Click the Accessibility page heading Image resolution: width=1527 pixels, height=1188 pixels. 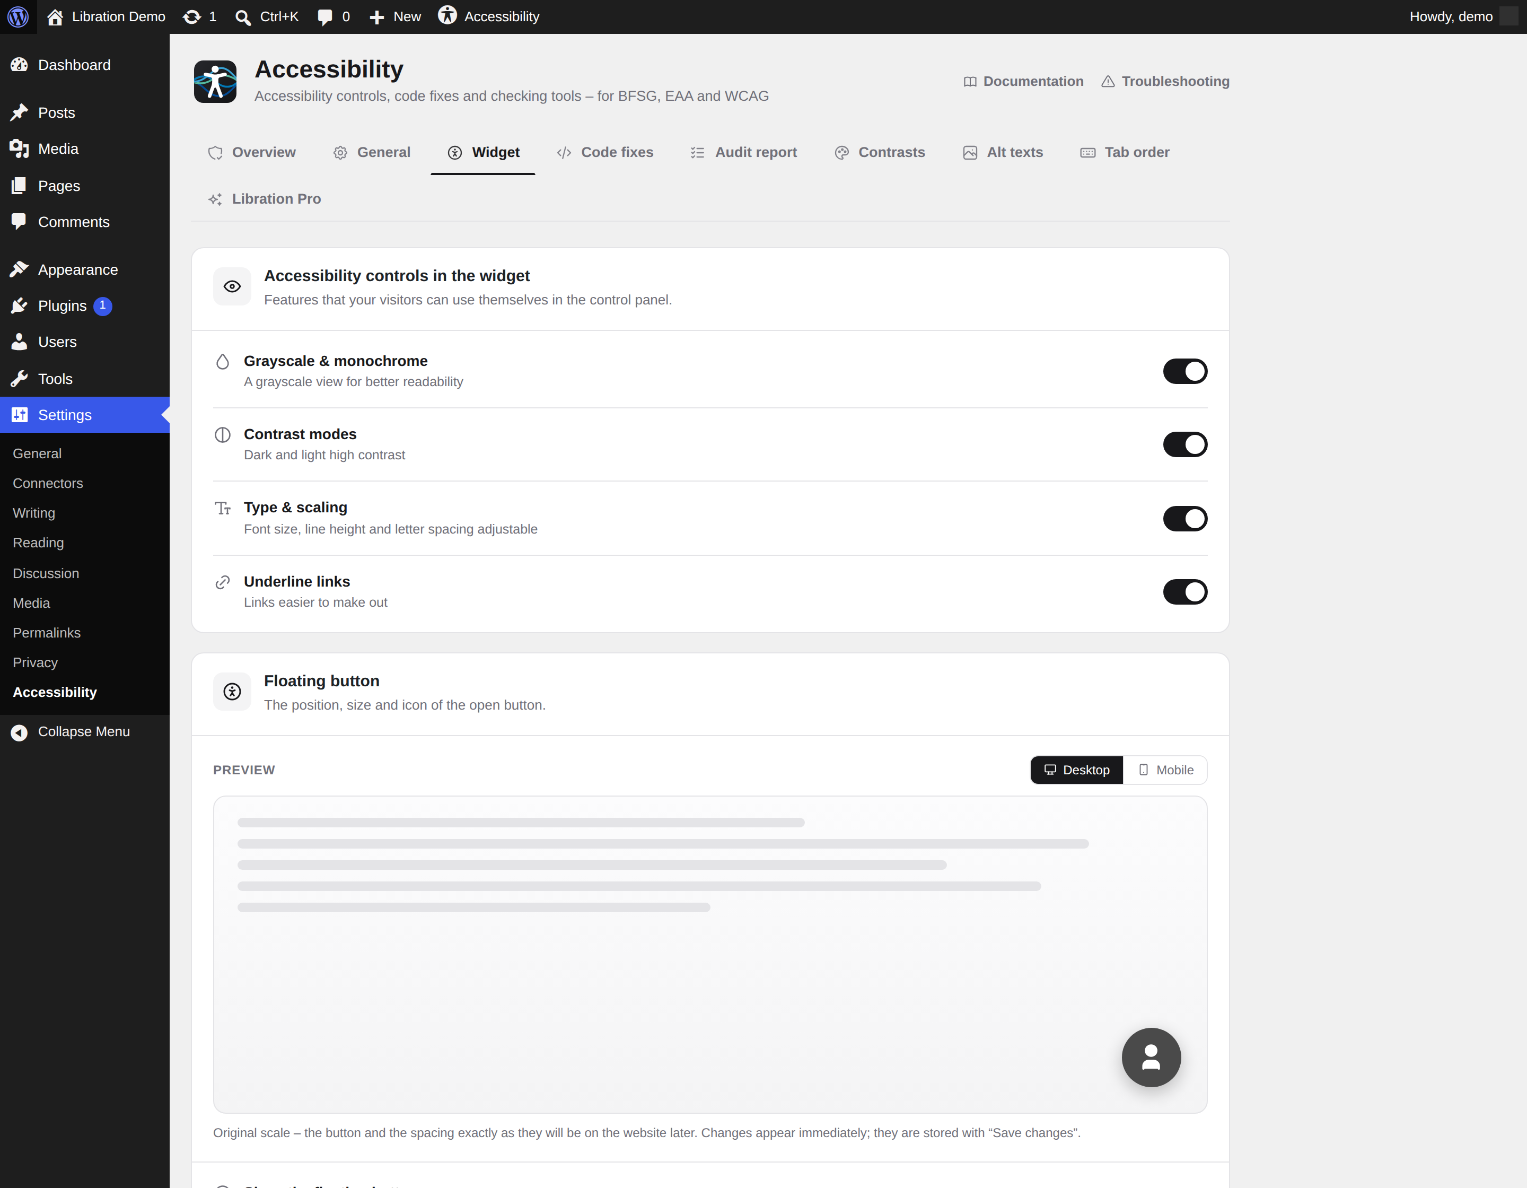[329, 69]
